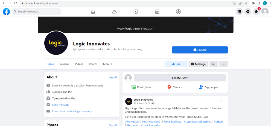Click the user avatar next to Create Post
Screen dimensions: 271x126
[x=128, y=78]
